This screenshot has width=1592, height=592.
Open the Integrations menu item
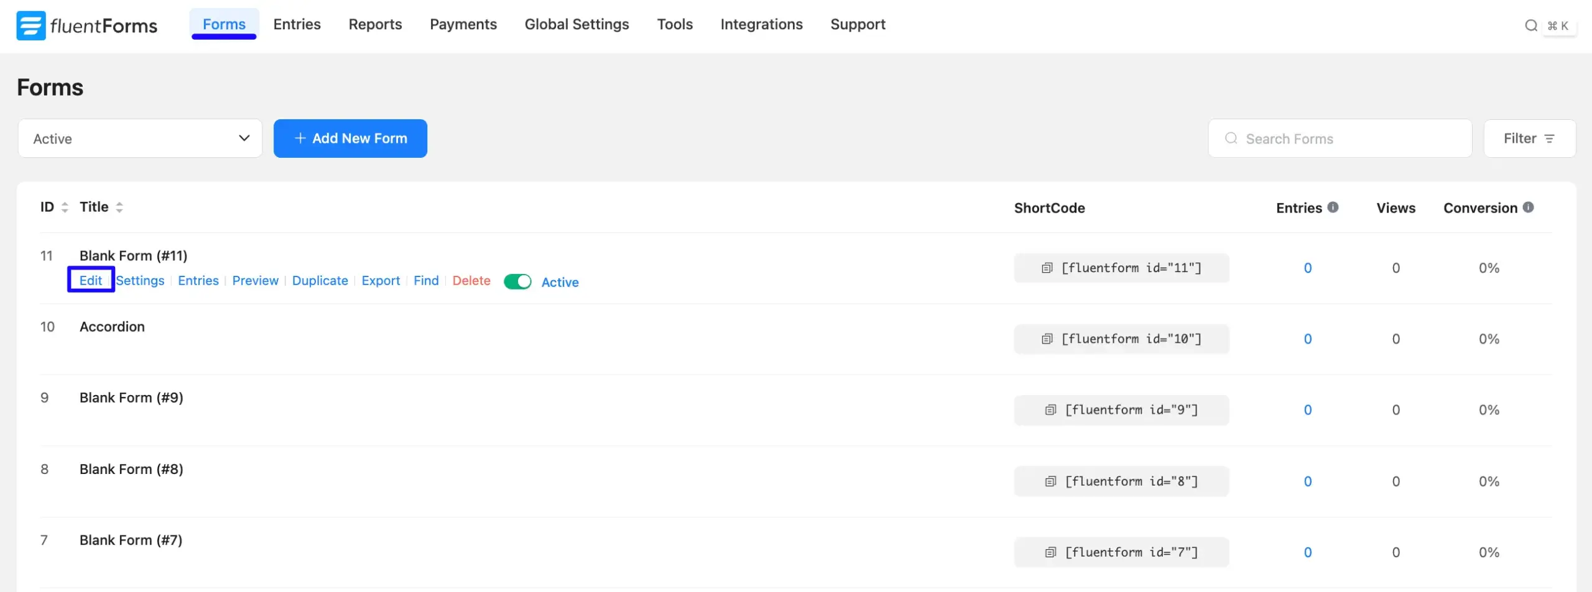pos(761,24)
